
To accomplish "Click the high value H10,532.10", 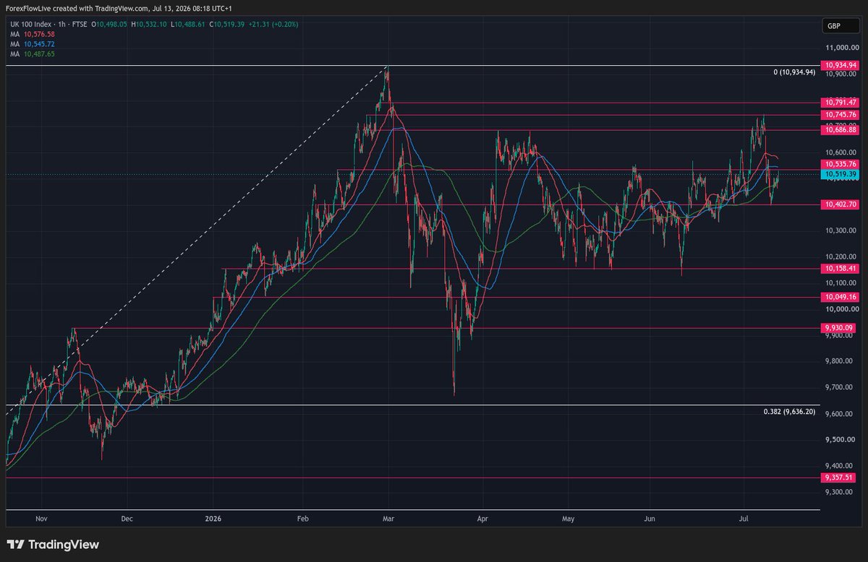I will point(150,25).
